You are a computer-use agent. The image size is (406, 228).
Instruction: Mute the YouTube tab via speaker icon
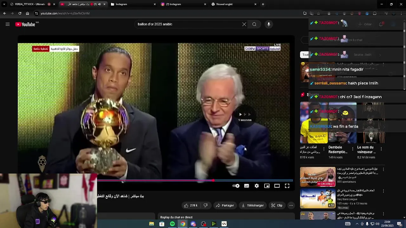pyautogui.click(x=99, y=4)
